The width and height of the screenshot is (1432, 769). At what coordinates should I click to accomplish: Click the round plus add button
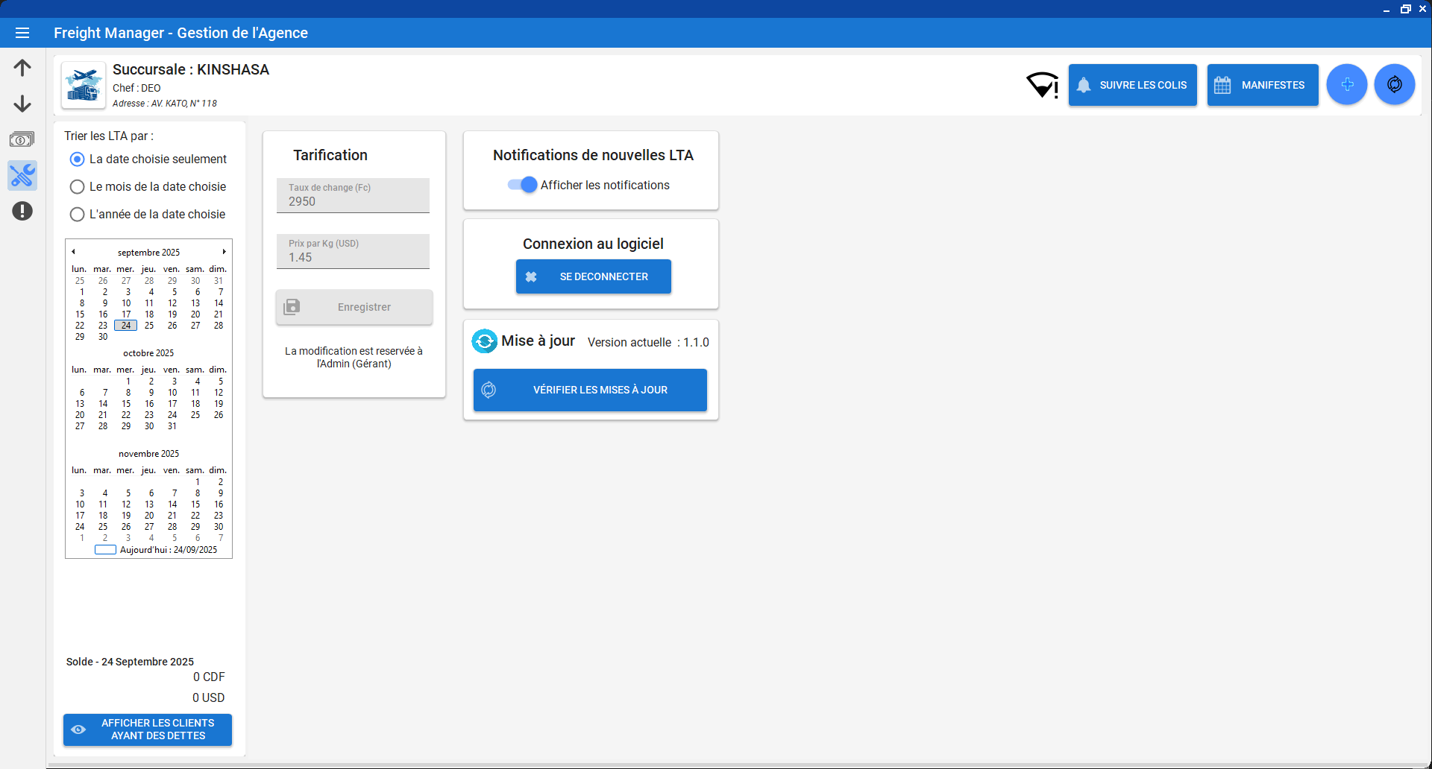pyautogui.click(x=1346, y=85)
